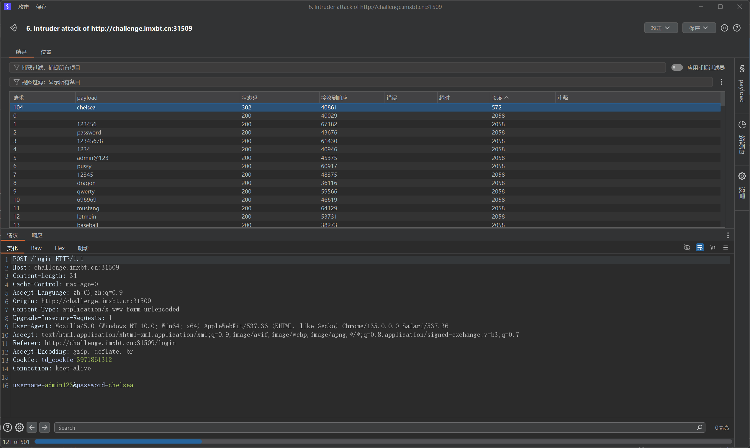
Task: Open the resource pool side panel
Action: pyautogui.click(x=742, y=139)
